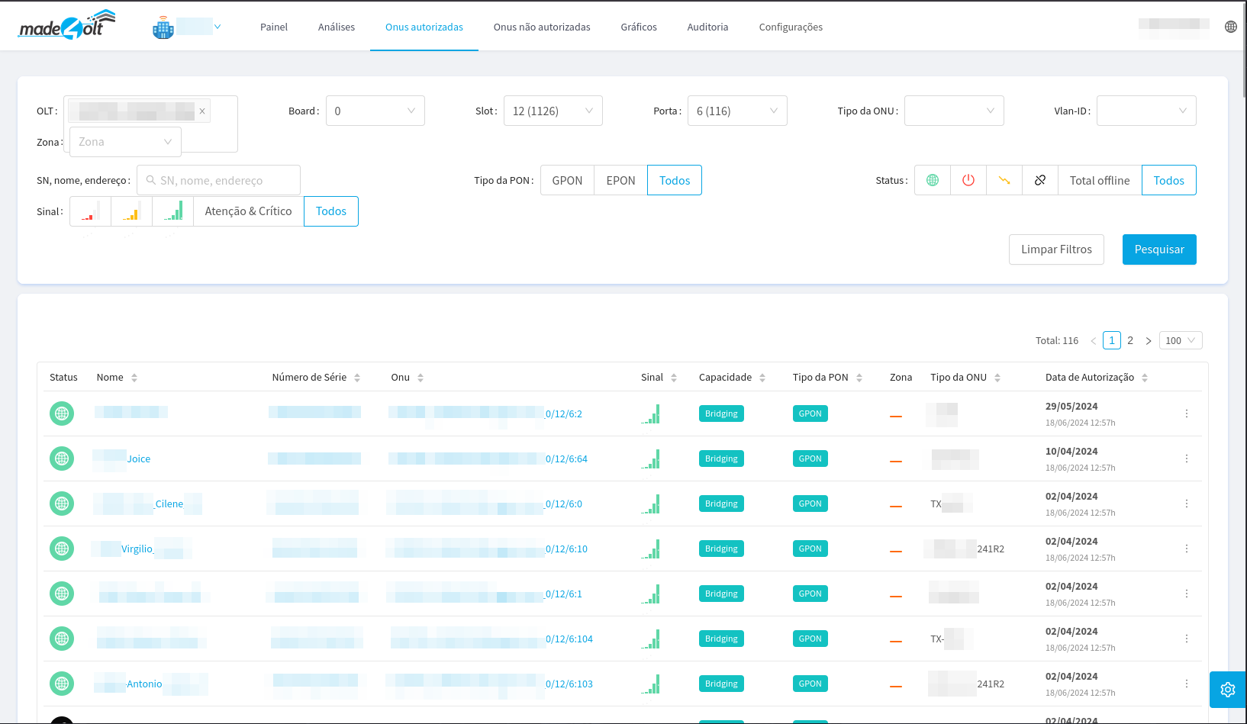The width and height of the screenshot is (1247, 724).
Task: Open the language globe icon in header
Action: [x=1230, y=27]
